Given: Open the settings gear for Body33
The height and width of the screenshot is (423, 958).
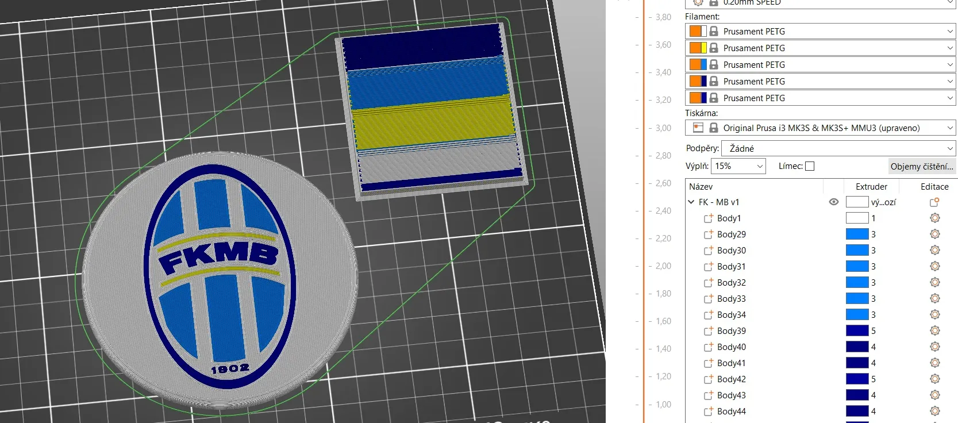Looking at the screenshot, I should click(x=935, y=299).
